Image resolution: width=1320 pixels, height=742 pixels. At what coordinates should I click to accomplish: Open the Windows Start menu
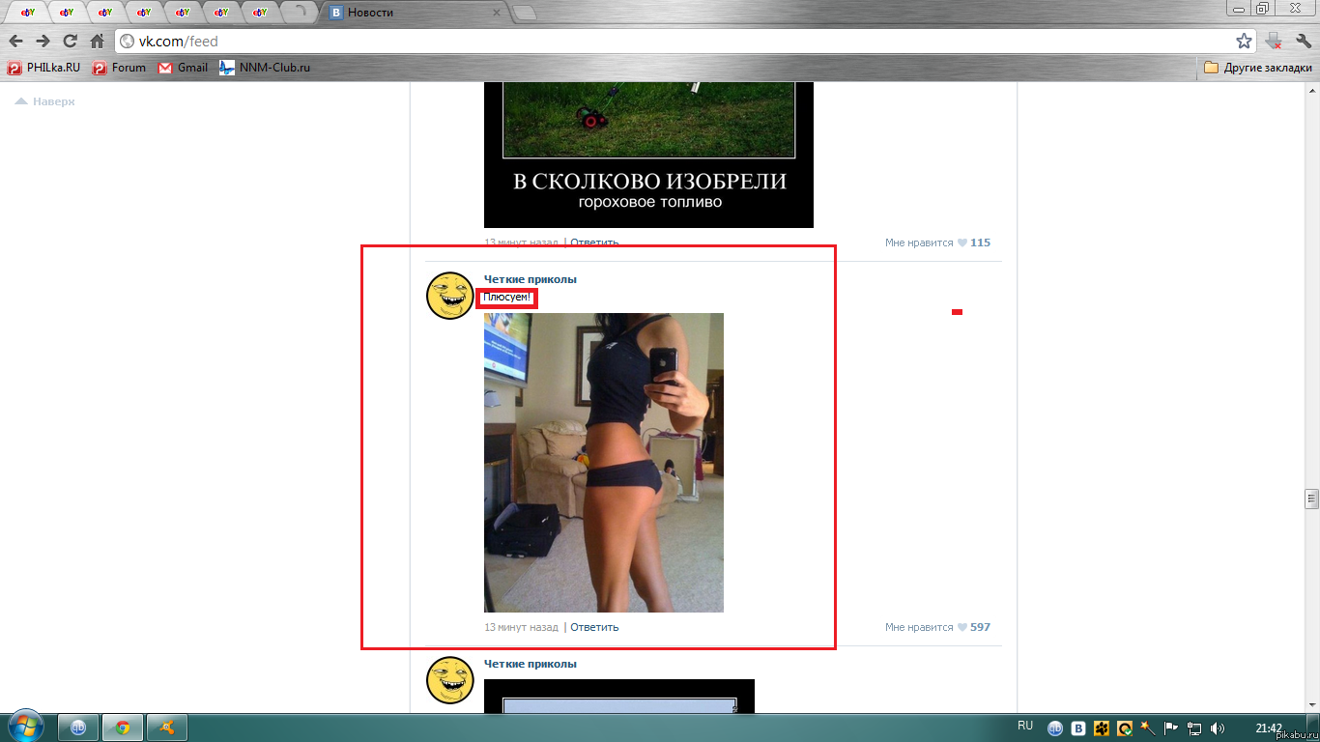tap(24, 727)
